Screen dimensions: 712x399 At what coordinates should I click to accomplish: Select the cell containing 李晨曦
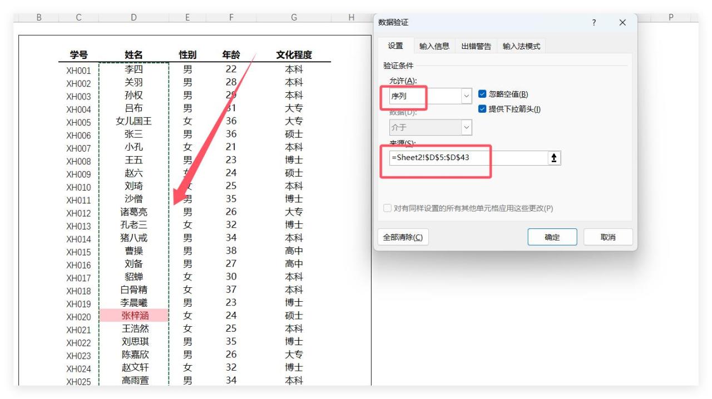pyautogui.click(x=133, y=302)
